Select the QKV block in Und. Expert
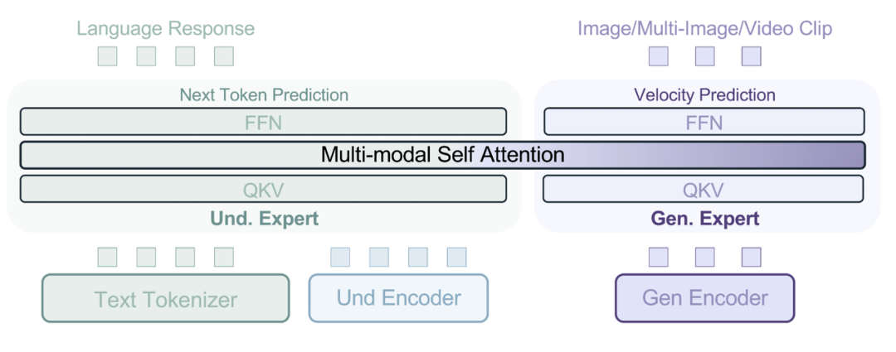The width and height of the screenshot is (896, 352). click(264, 189)
